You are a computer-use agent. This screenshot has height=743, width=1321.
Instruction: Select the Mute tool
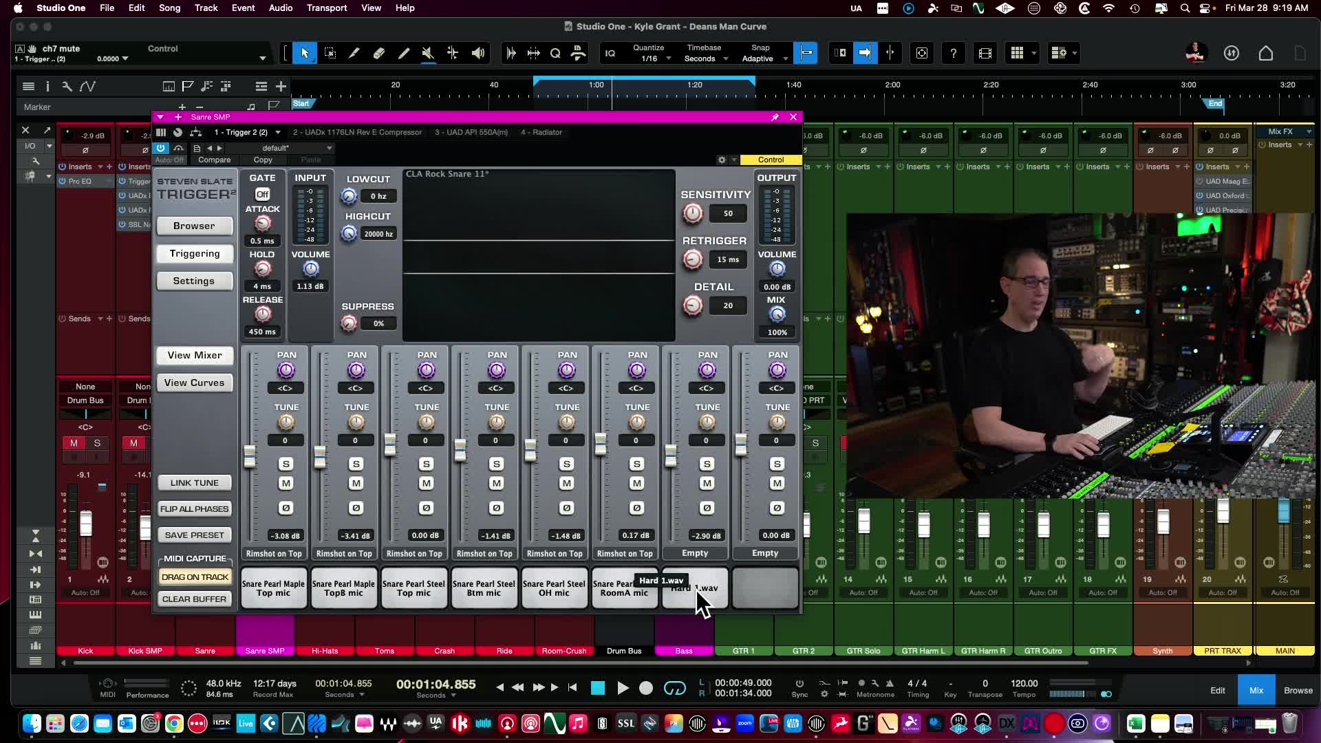(x=428, y=53)
